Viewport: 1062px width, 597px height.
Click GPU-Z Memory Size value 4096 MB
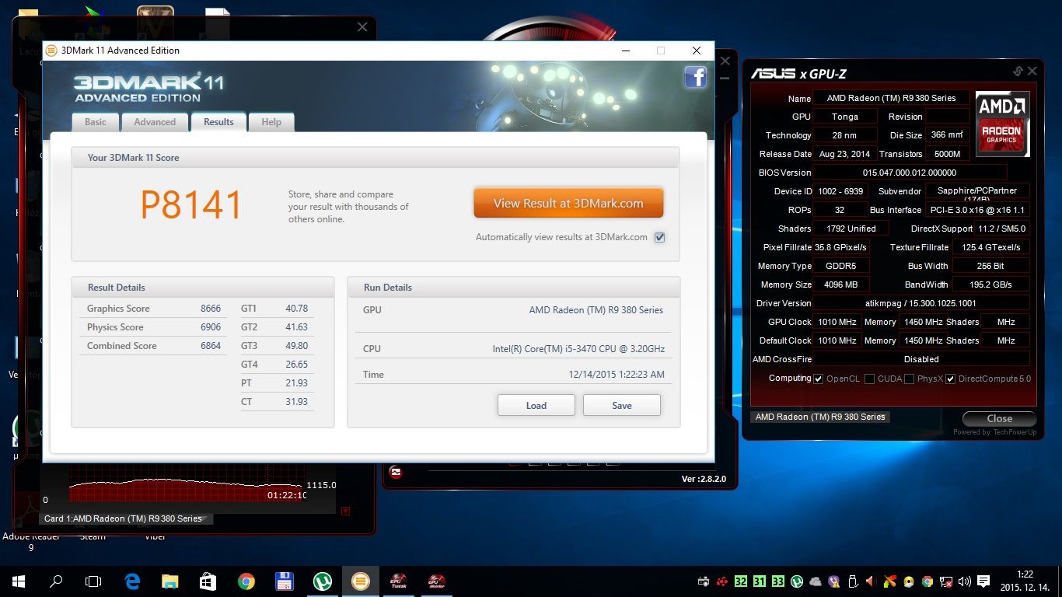[x=841, y=285]
